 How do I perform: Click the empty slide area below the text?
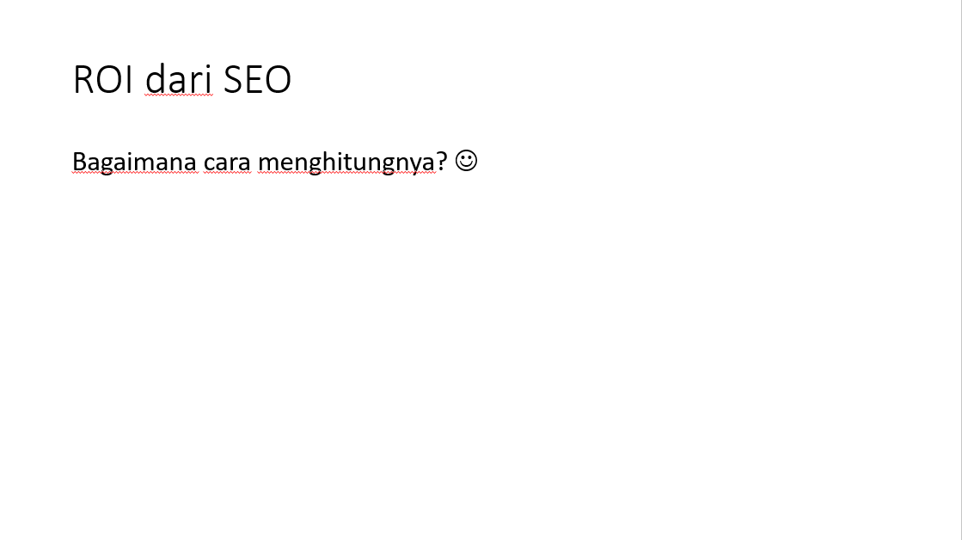481,361
